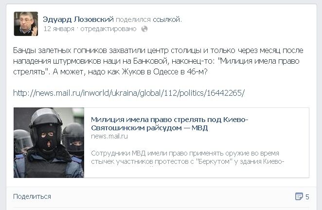
Task: Click the word 'поделился' in the header
Action: tap(133, 19)
